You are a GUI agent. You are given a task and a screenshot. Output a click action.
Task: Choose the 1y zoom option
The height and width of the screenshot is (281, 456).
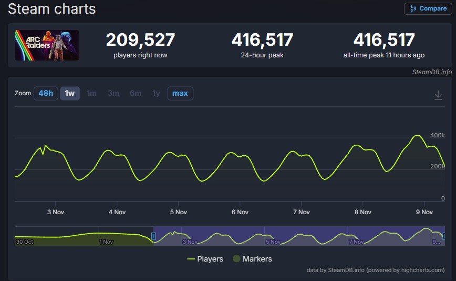(156, 93)
